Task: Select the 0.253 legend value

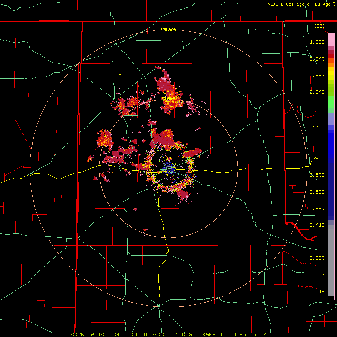Action: coord(317,275)
